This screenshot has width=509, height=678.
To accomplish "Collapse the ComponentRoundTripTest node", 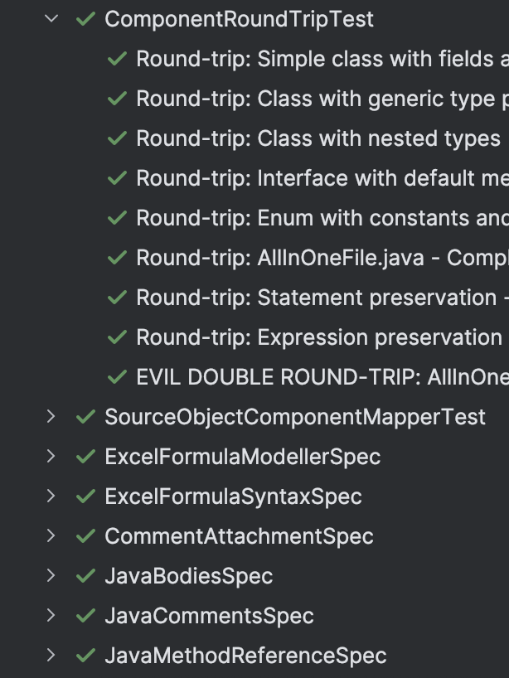I will point(51,19).
